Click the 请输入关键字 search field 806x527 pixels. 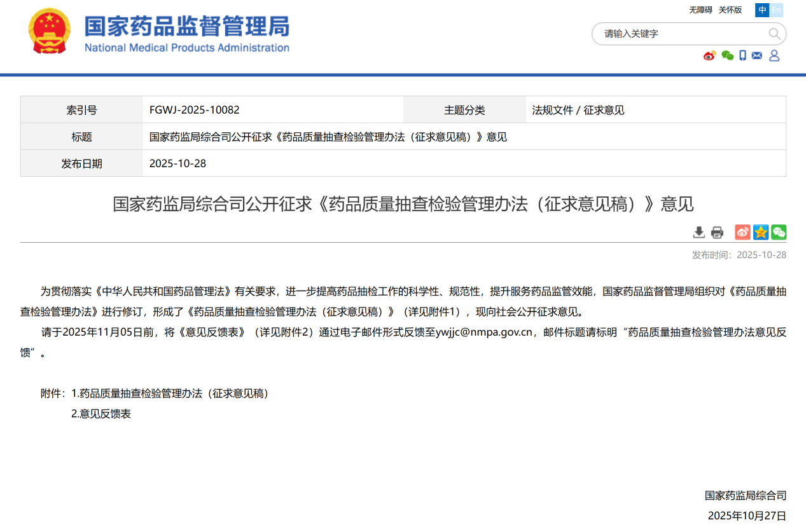(681, 34)
